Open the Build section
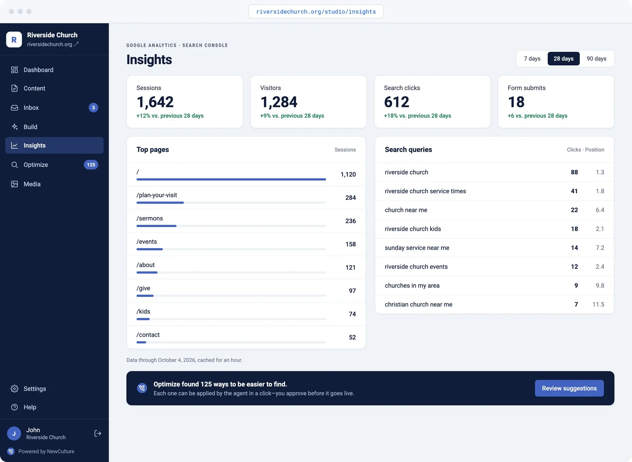Viewport: 632px width, 462px height. click(54, 127)
